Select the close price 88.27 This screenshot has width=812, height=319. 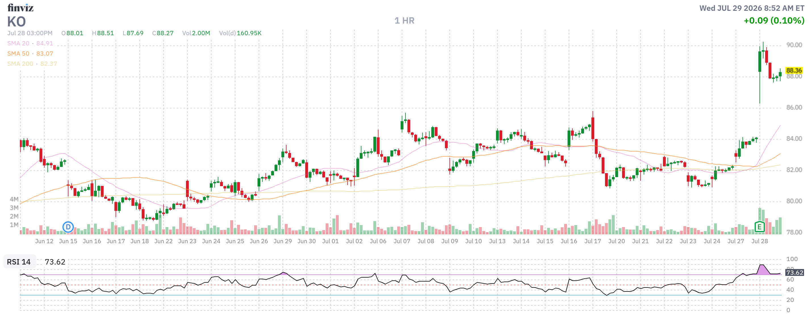(x=165, y=33)
